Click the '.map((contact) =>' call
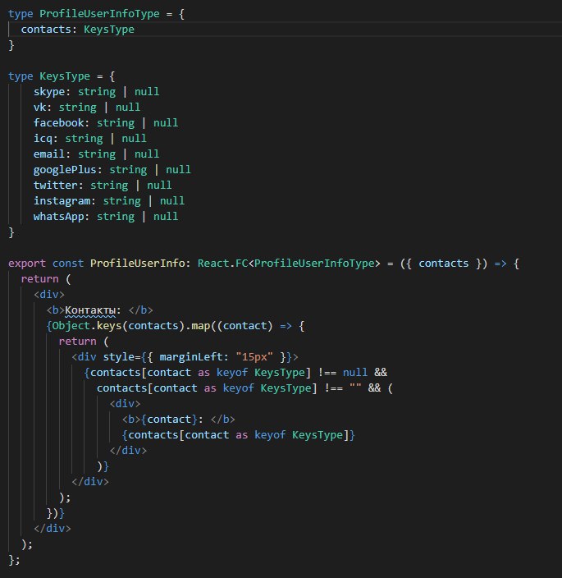Screen dimensions: 562x578 coord(238,326)
